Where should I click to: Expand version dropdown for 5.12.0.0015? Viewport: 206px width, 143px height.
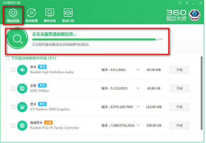click(138, 88)
